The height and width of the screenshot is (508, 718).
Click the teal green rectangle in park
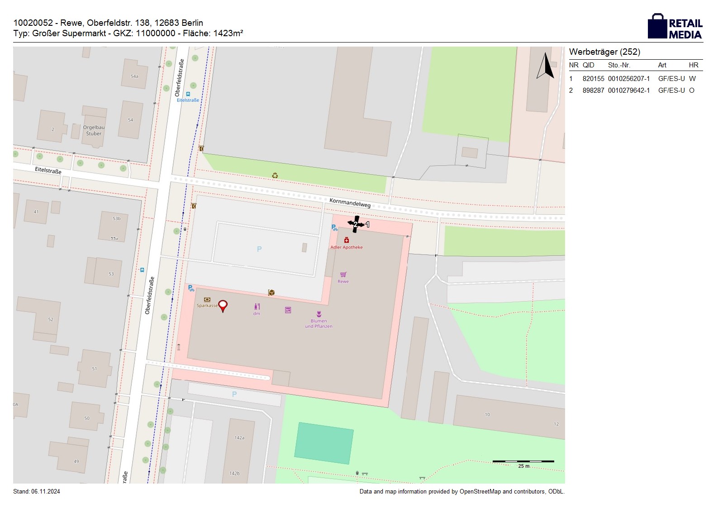click(x=324, y=443)
